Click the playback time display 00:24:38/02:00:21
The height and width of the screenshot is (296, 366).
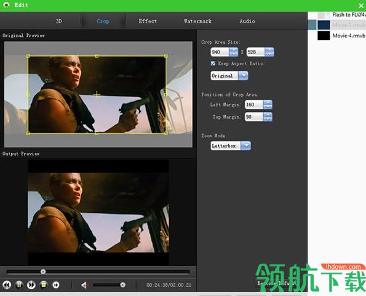pyautogui.click(x=169, y=285)
